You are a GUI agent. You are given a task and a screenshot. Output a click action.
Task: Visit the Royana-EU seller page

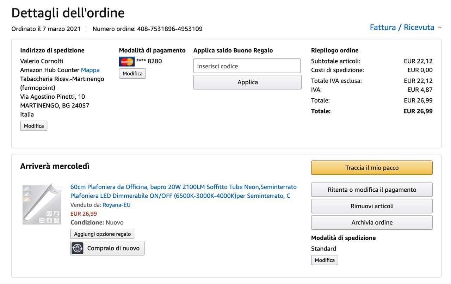point(116,205)
